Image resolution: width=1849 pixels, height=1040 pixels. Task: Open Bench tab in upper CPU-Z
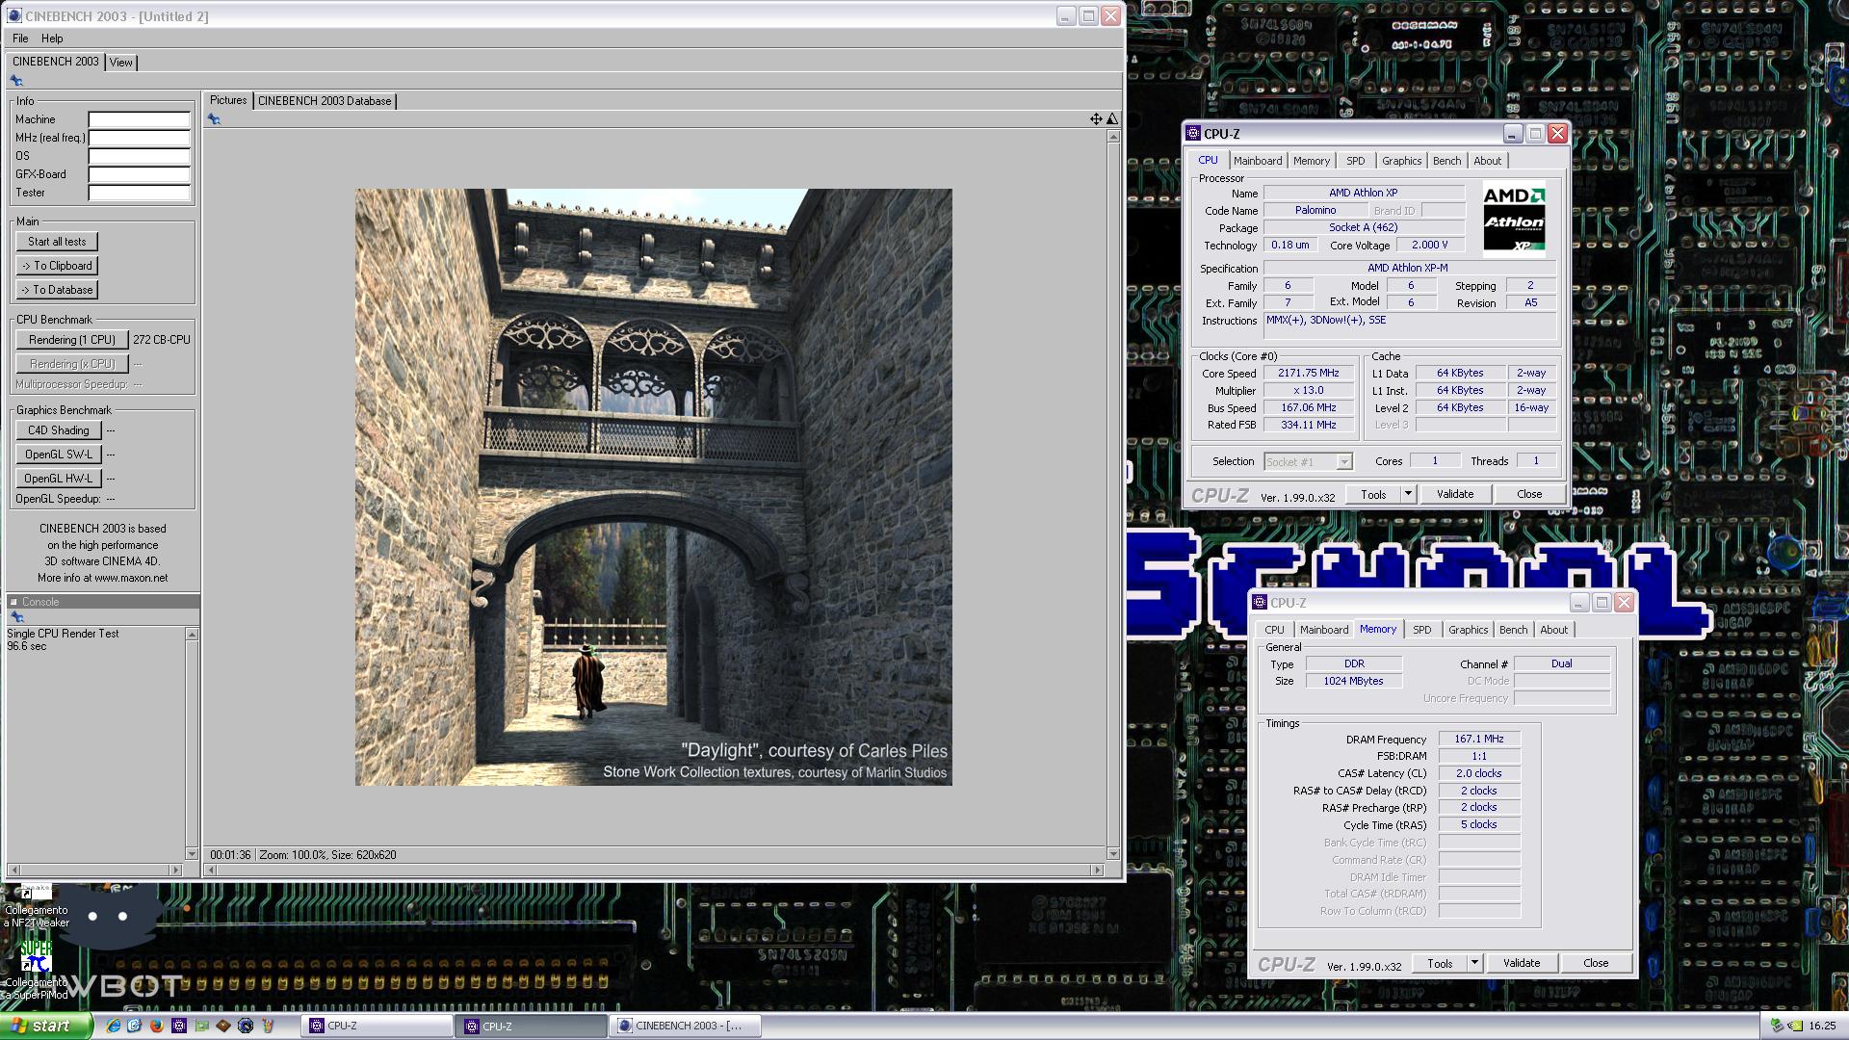pyautogui.click(x=1446, y=161)
